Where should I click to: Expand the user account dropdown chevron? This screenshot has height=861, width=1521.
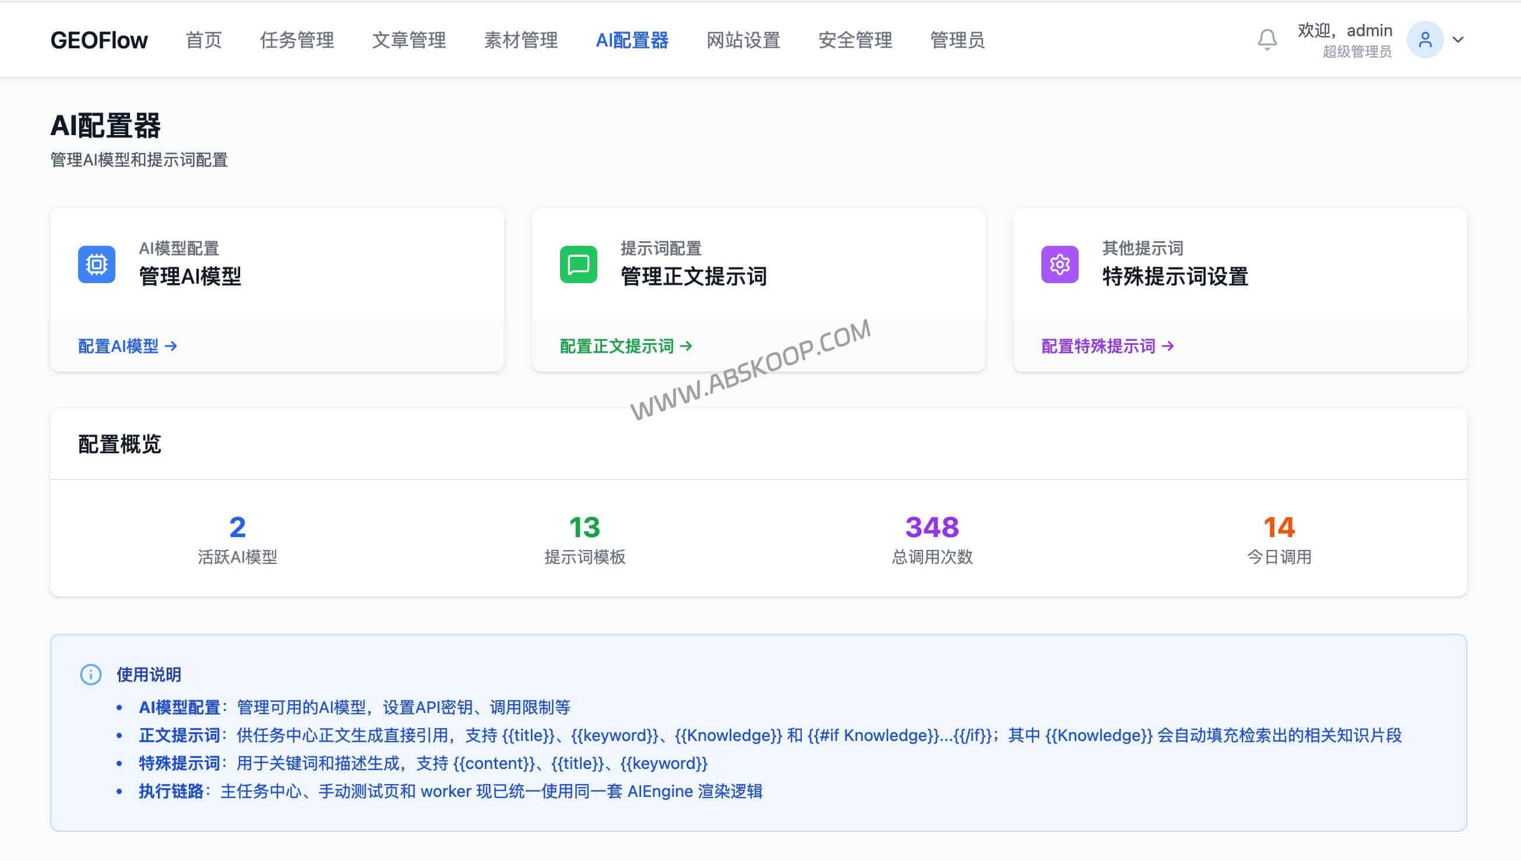point(1457,39)
